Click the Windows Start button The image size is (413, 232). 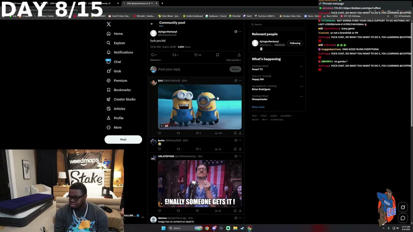[163, 228]
